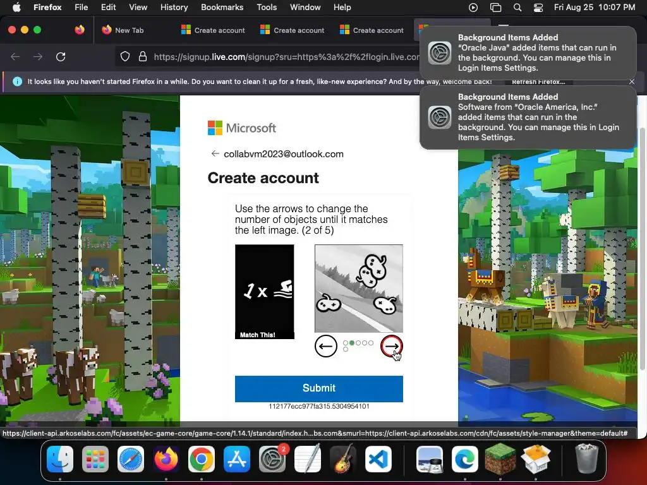
Task: Go back using arrow beside collabvm2023@outlook.com
Action: [x=215, y=154]
